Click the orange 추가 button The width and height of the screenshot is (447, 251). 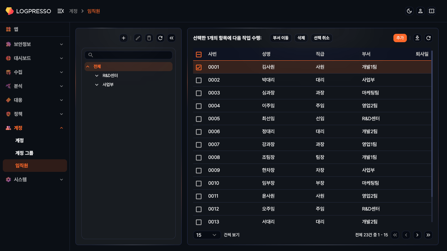(x=400, y=38)
